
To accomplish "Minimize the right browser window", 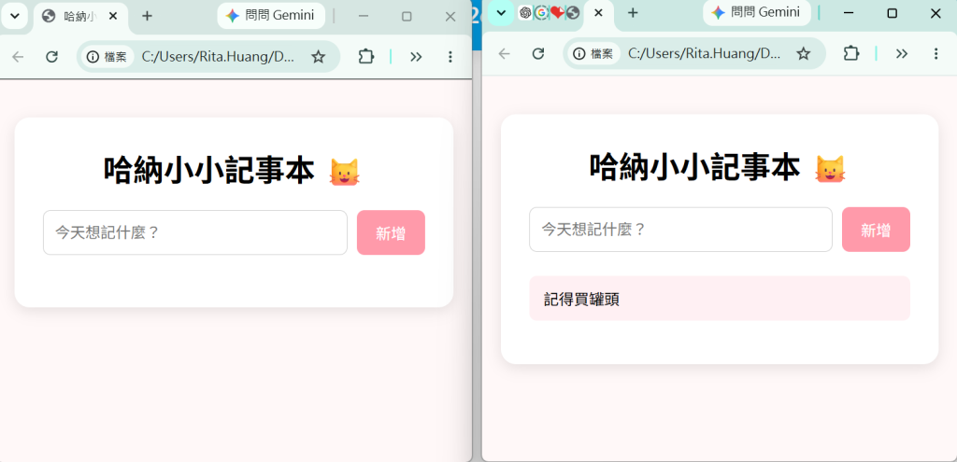I will click(x=849, y=13).
